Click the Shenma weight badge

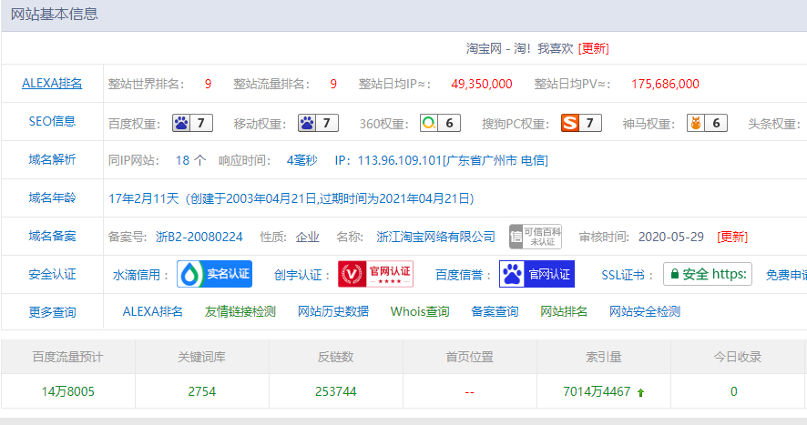706,123
